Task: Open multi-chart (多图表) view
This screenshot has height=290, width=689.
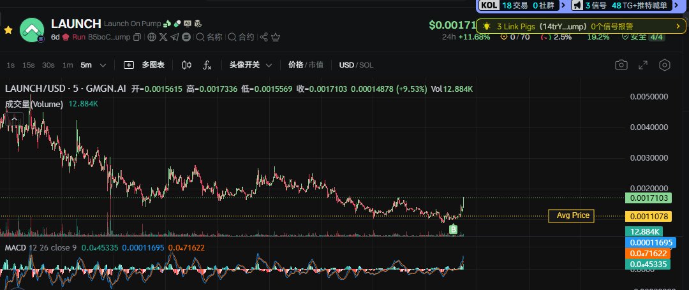Action: pyautogui.click(x=153, y=65)
